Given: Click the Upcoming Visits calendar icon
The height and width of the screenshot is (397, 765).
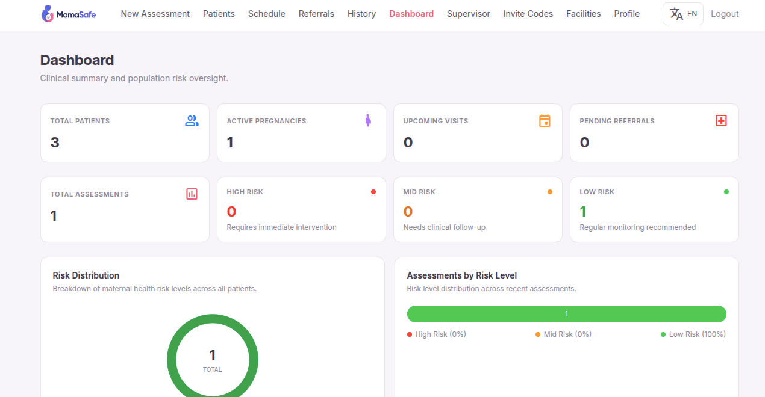Looking at the screenshot, I should [545, 121].
